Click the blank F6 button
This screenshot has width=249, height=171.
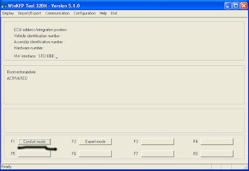tap(95, 154)
